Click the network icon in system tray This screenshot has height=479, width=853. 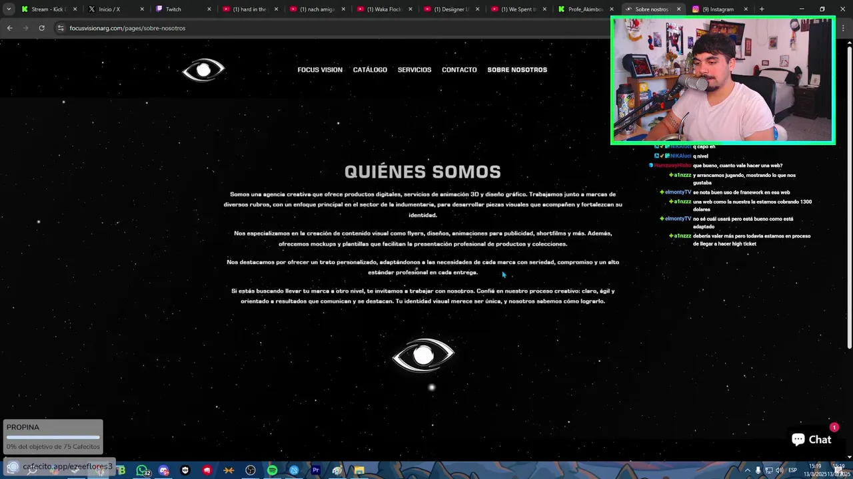768,470
